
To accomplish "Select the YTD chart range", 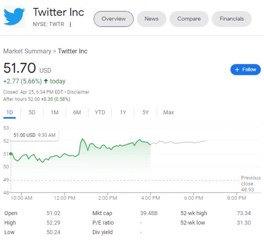I will 100,112.
